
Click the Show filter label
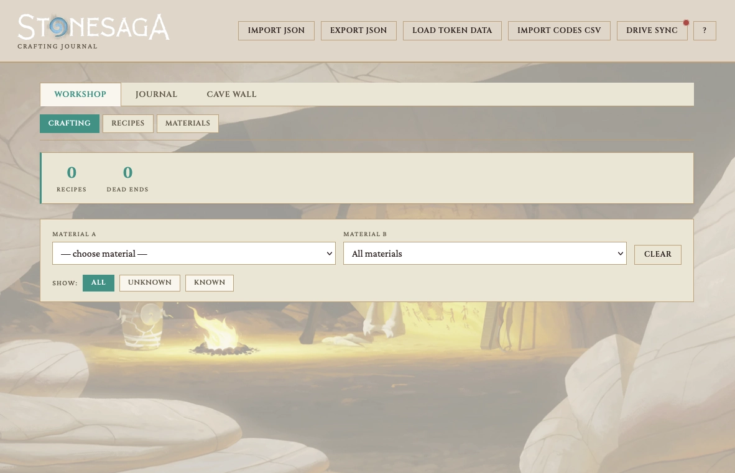pyautogui.click(x=65, y=283)
